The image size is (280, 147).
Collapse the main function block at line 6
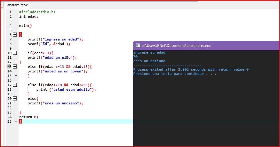(x=15, y=35)
